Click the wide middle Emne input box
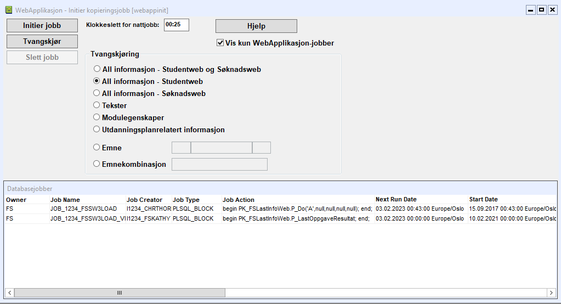561x304 pixels. coord(222,148)
